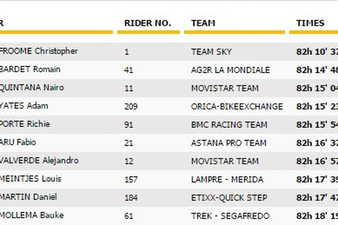
Task: Open rider MEINTJES Louis
Action: pos(31,179)
